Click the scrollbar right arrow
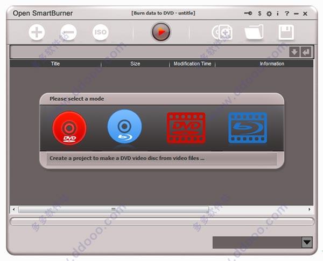Image resolution: width=323 pixels, height=261 pixels. pyautogui.click(x=309, y=209)
